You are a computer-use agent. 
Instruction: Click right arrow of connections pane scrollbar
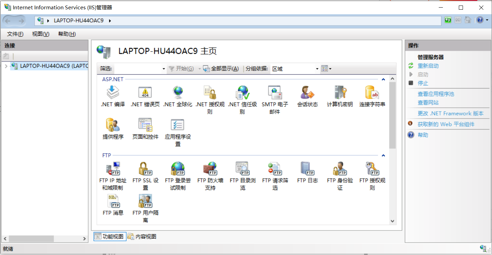(x=85, y=239)
